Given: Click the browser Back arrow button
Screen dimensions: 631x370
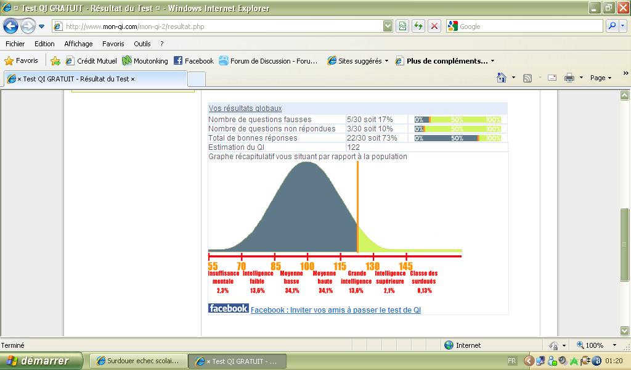Looking at the screenshot, I should pos(11,26).
